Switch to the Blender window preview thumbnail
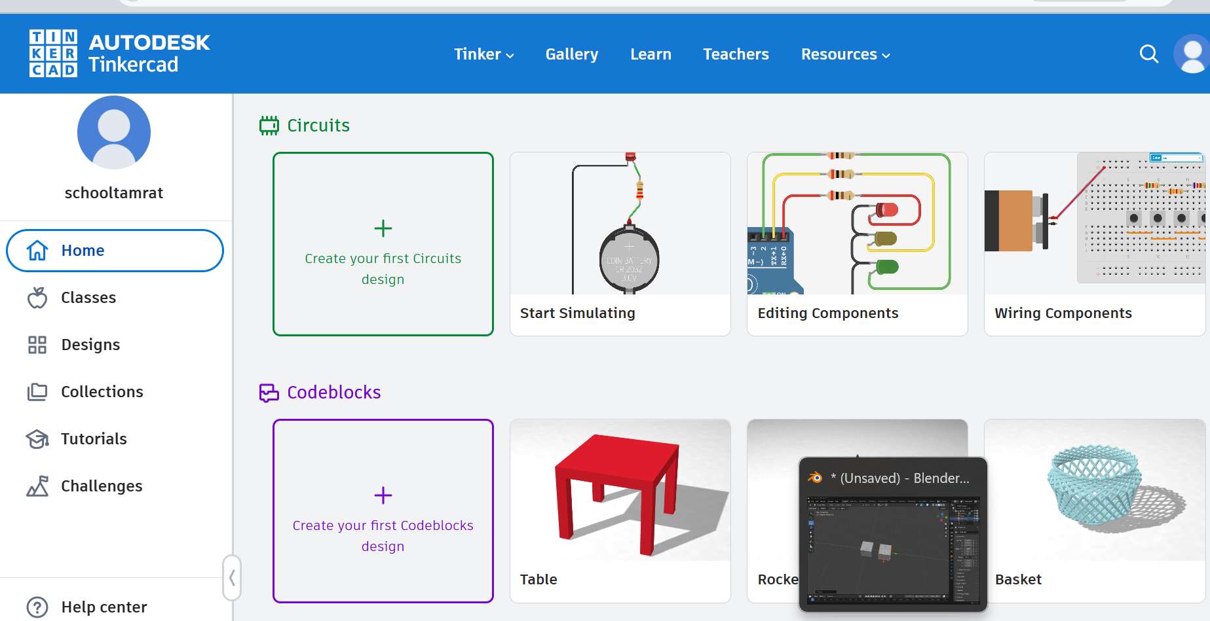1210x621 pixels. [893, 549]
